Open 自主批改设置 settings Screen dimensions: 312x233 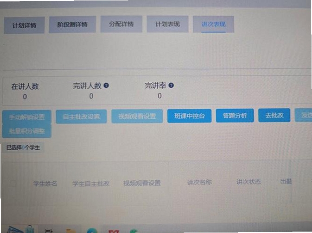click(x=82, y=116)
